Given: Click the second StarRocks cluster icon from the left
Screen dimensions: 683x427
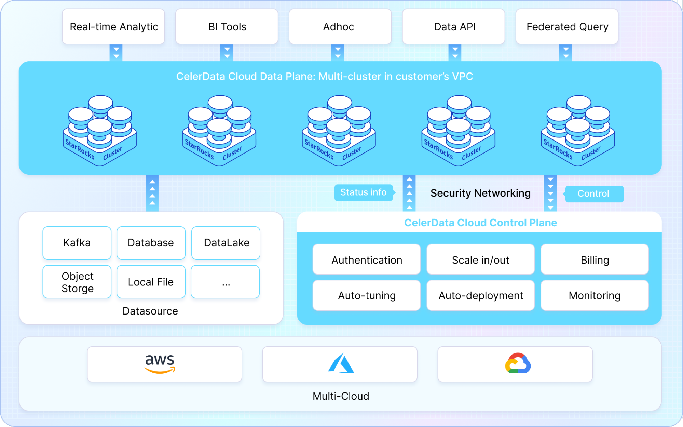Looking at the screenshot, I should click(219, 131).
